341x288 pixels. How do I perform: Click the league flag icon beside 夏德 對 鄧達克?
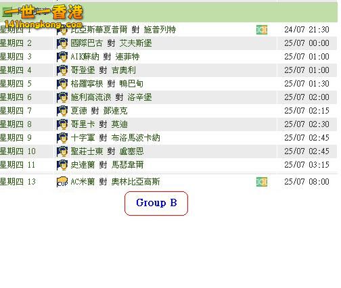62,111
